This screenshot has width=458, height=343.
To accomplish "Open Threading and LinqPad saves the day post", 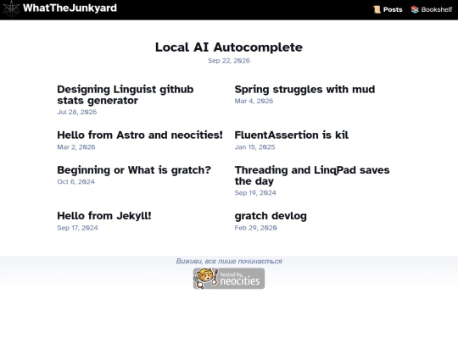I will click(x=312, y=175).
